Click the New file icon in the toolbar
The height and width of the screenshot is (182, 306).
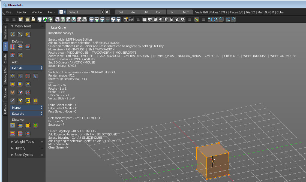click(x=20, y=20)
